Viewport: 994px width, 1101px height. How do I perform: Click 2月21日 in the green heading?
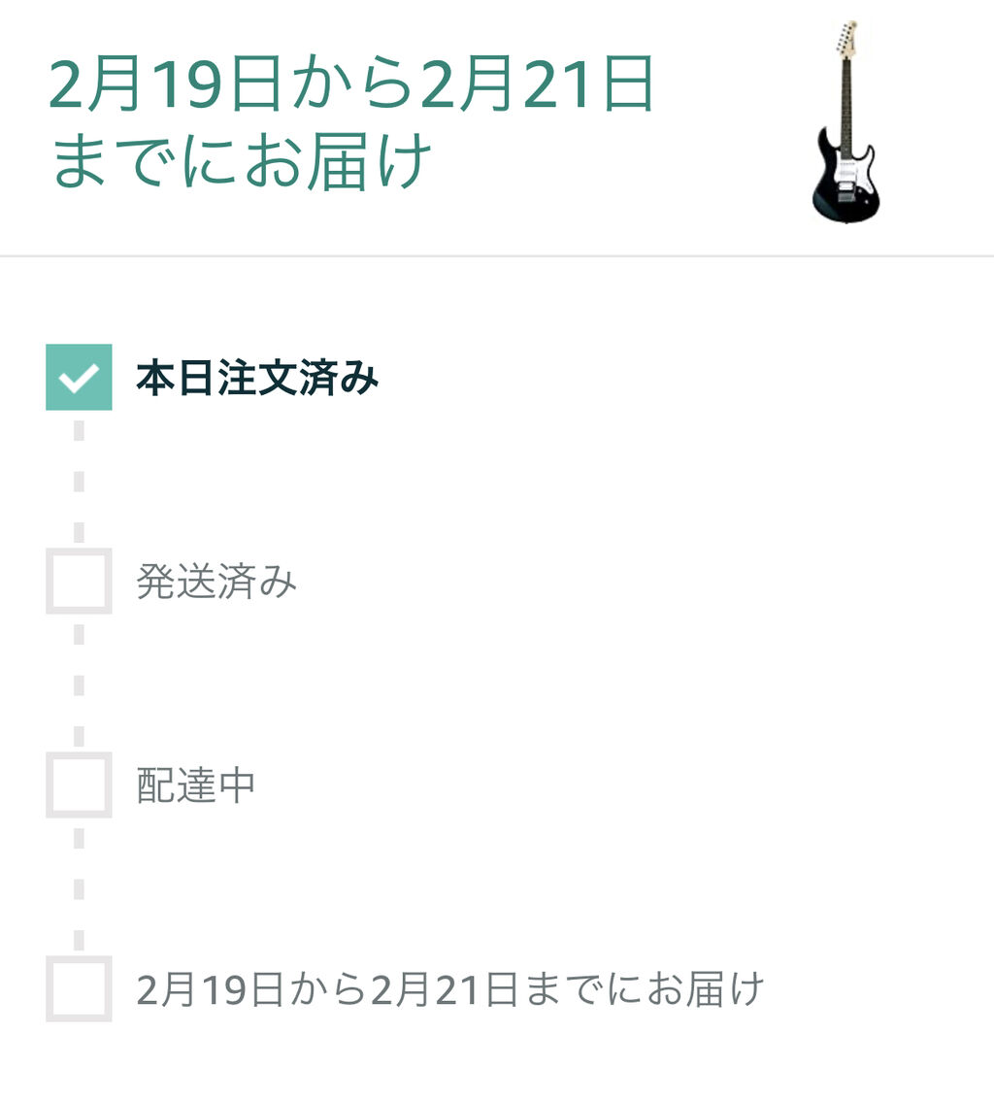[538, 84]
